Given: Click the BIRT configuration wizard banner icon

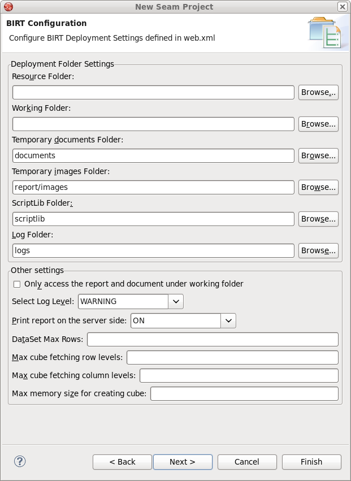Looking at the screenshot, I should [x=325, y=33].
